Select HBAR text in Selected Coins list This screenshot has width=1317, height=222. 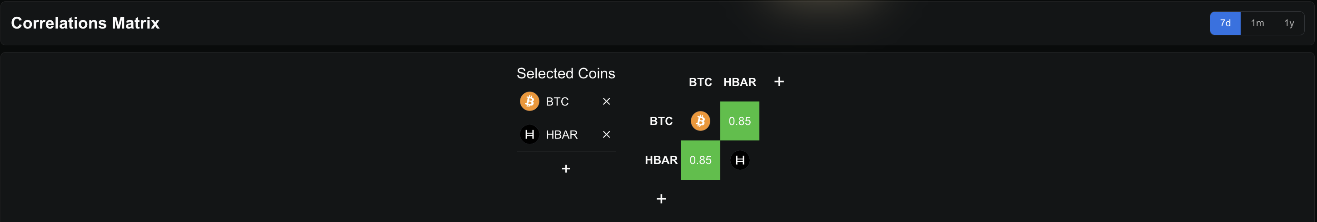click(561, 135)
